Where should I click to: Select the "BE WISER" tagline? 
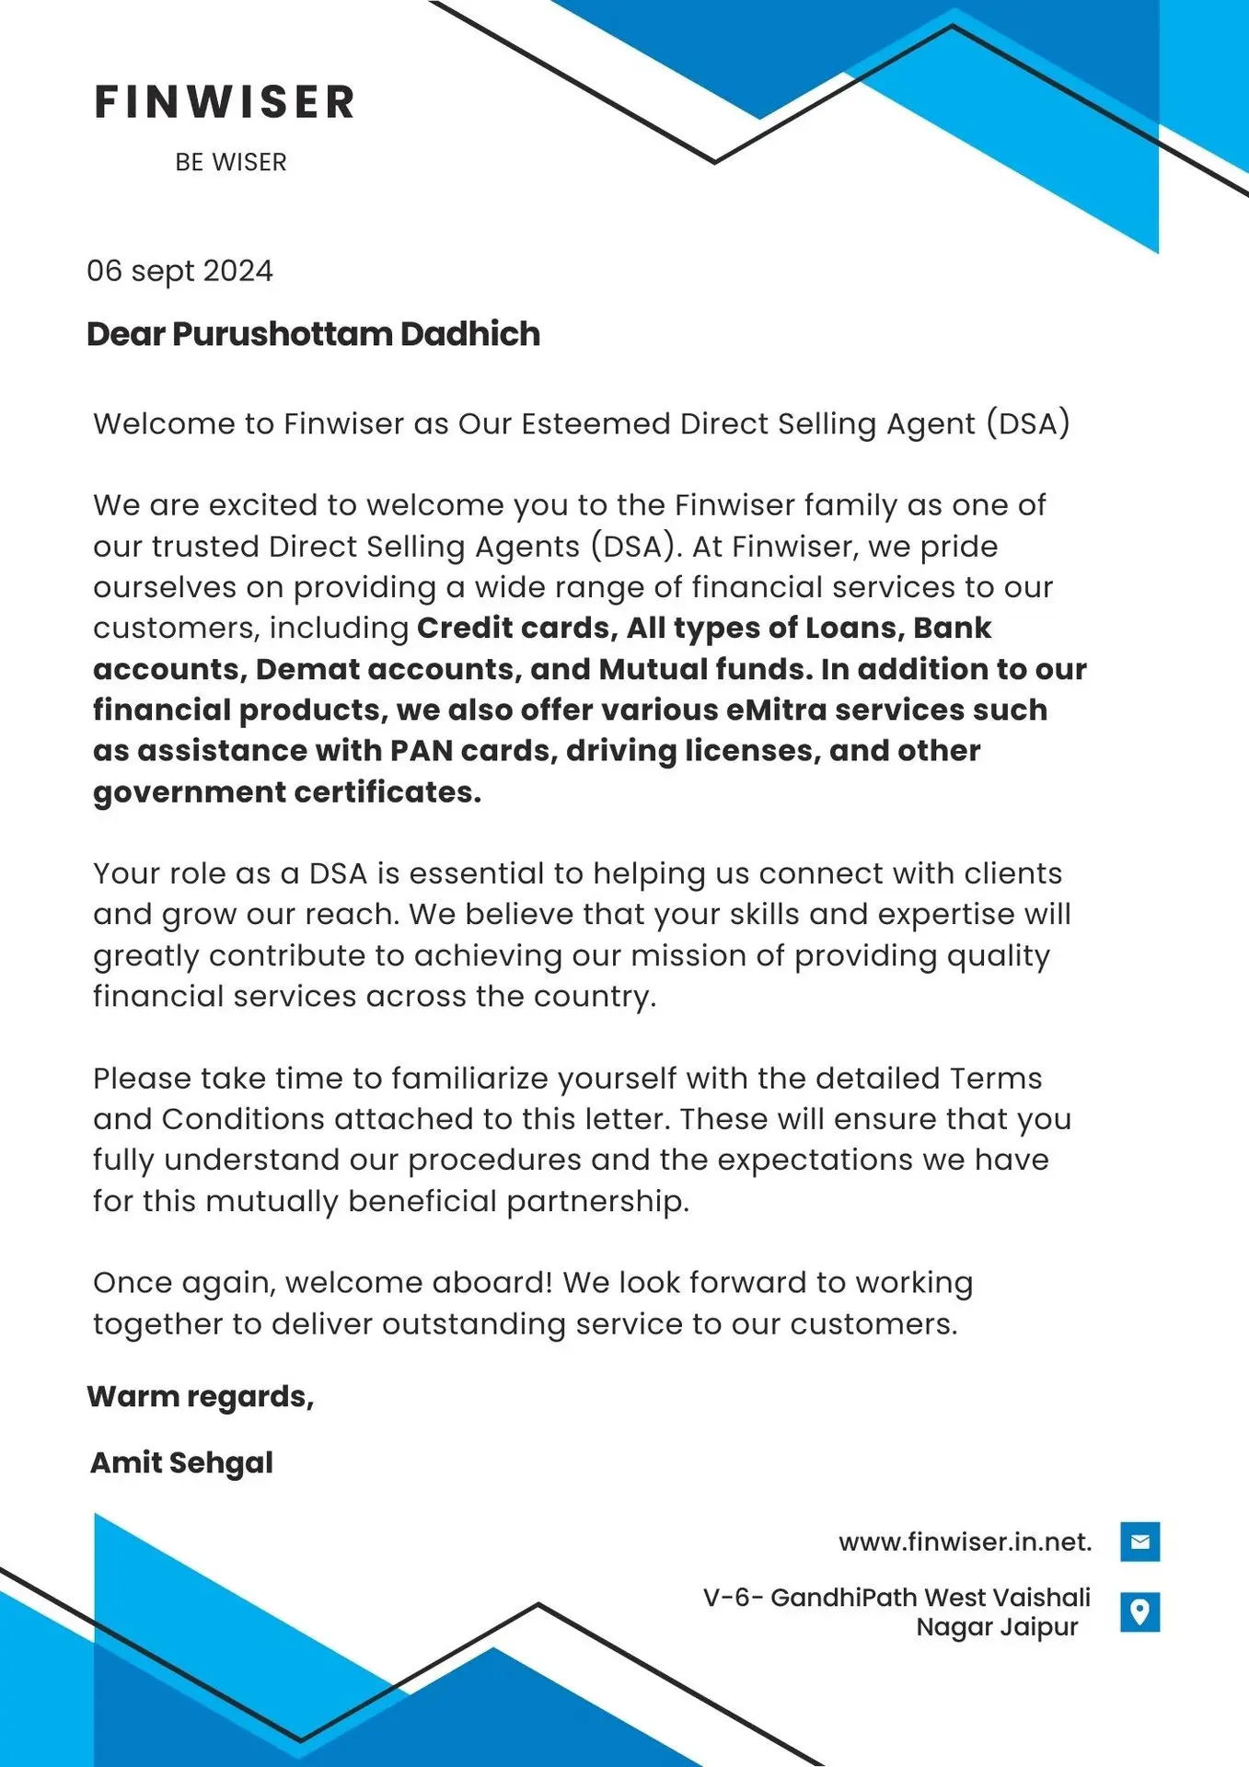click(x=231, y=162)
